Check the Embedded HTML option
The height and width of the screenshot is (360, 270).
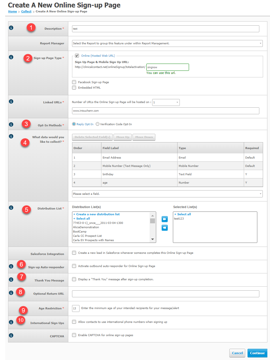click(x=74, y=87)
